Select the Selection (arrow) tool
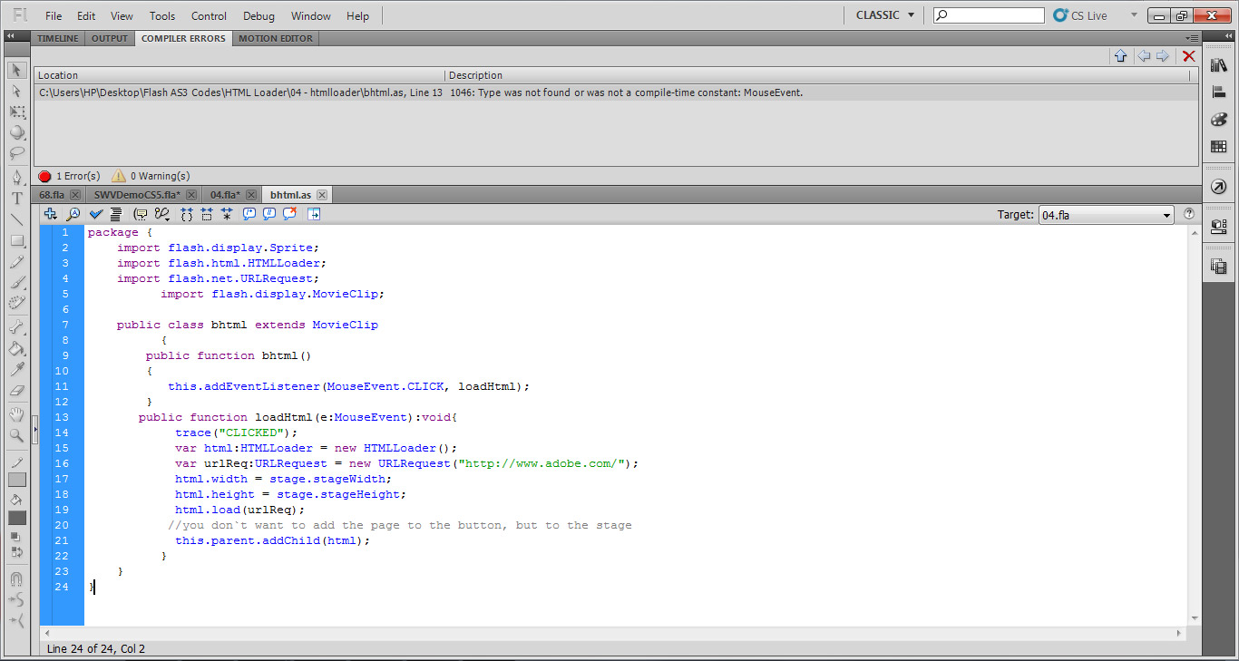1239x661 pixels. (x=17, y=71)
